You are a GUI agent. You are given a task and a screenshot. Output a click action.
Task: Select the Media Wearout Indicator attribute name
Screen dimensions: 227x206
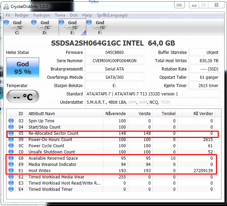pyautogui.click(x=52, y=165)
